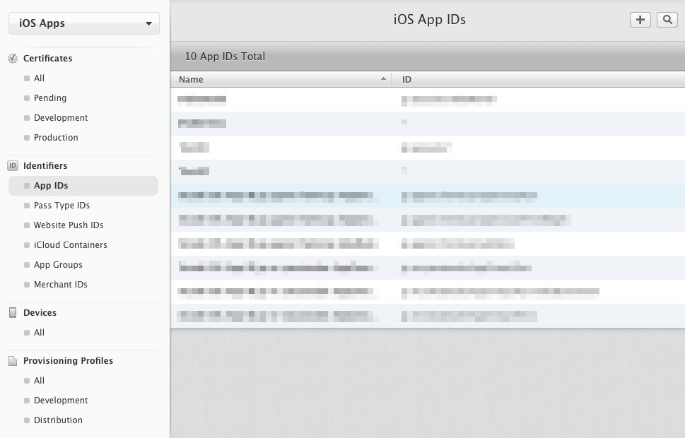
Task: Click the Devices heading
Action: click(x=40, y=313)
